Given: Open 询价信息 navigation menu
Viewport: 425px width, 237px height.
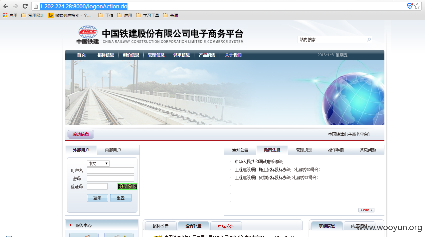Looking at the screenshot, I should [x=131, y=55].
